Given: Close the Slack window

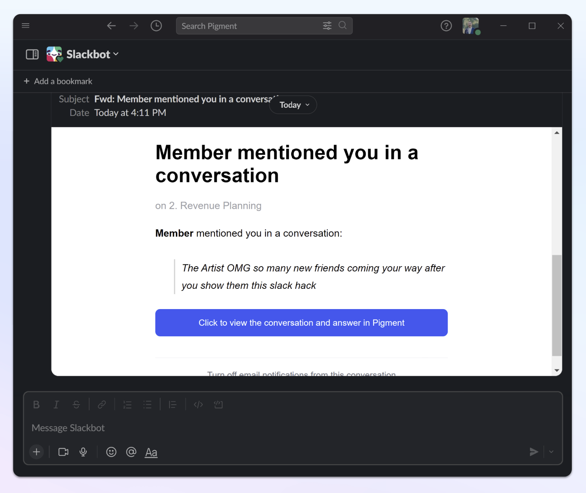Looking at the screenshot, I should [561, 26].
